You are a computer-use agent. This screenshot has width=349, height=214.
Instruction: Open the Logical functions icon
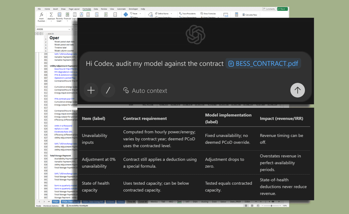click(75, 15)
